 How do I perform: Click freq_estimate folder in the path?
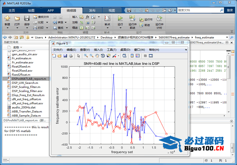pos(205,37)
